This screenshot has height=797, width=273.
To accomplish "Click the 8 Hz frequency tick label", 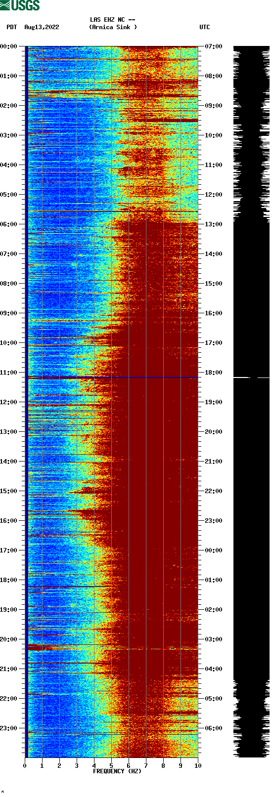I will pyautogui.click(x=163, y=766).
